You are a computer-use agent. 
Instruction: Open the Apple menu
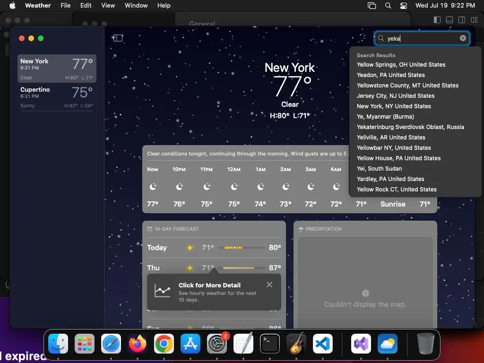(x=12, y=5)
